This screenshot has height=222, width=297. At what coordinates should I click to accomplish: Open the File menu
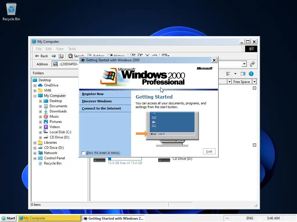39,49
